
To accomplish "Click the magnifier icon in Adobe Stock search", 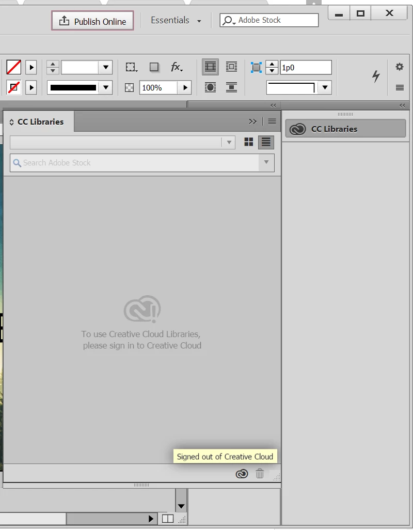I will pos(228,21).
